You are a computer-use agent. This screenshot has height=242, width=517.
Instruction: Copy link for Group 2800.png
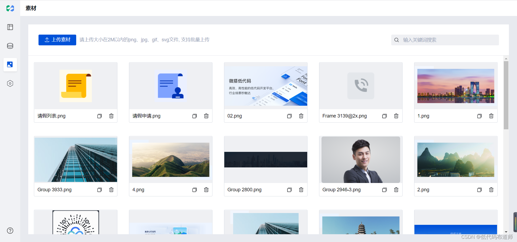pos(289,190)
